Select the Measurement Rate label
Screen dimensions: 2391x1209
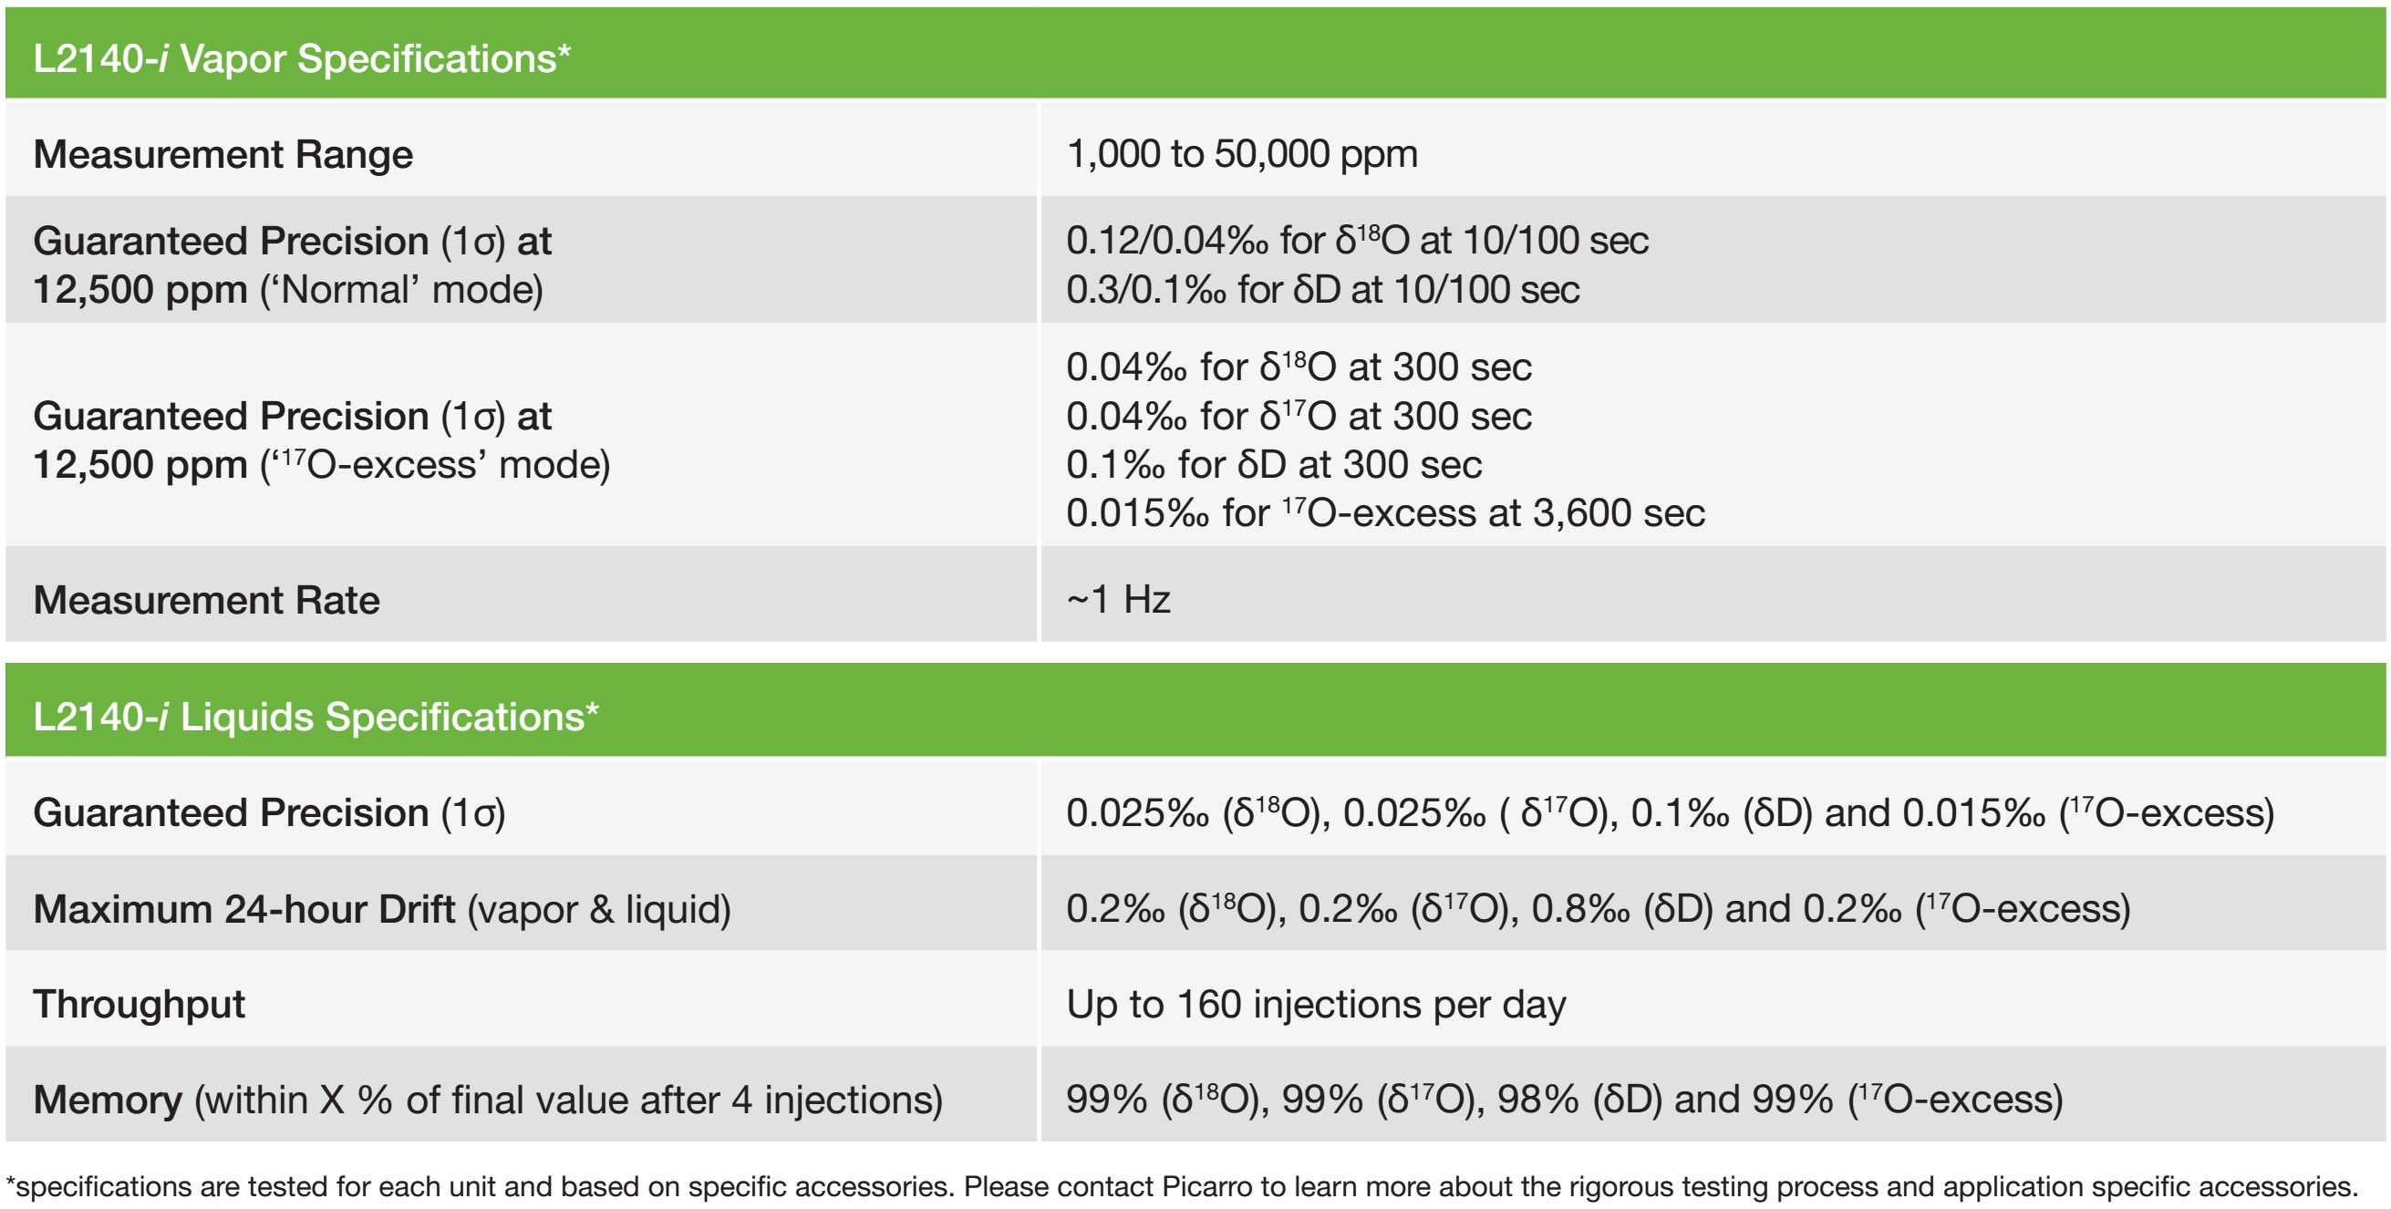click(206, 600)
